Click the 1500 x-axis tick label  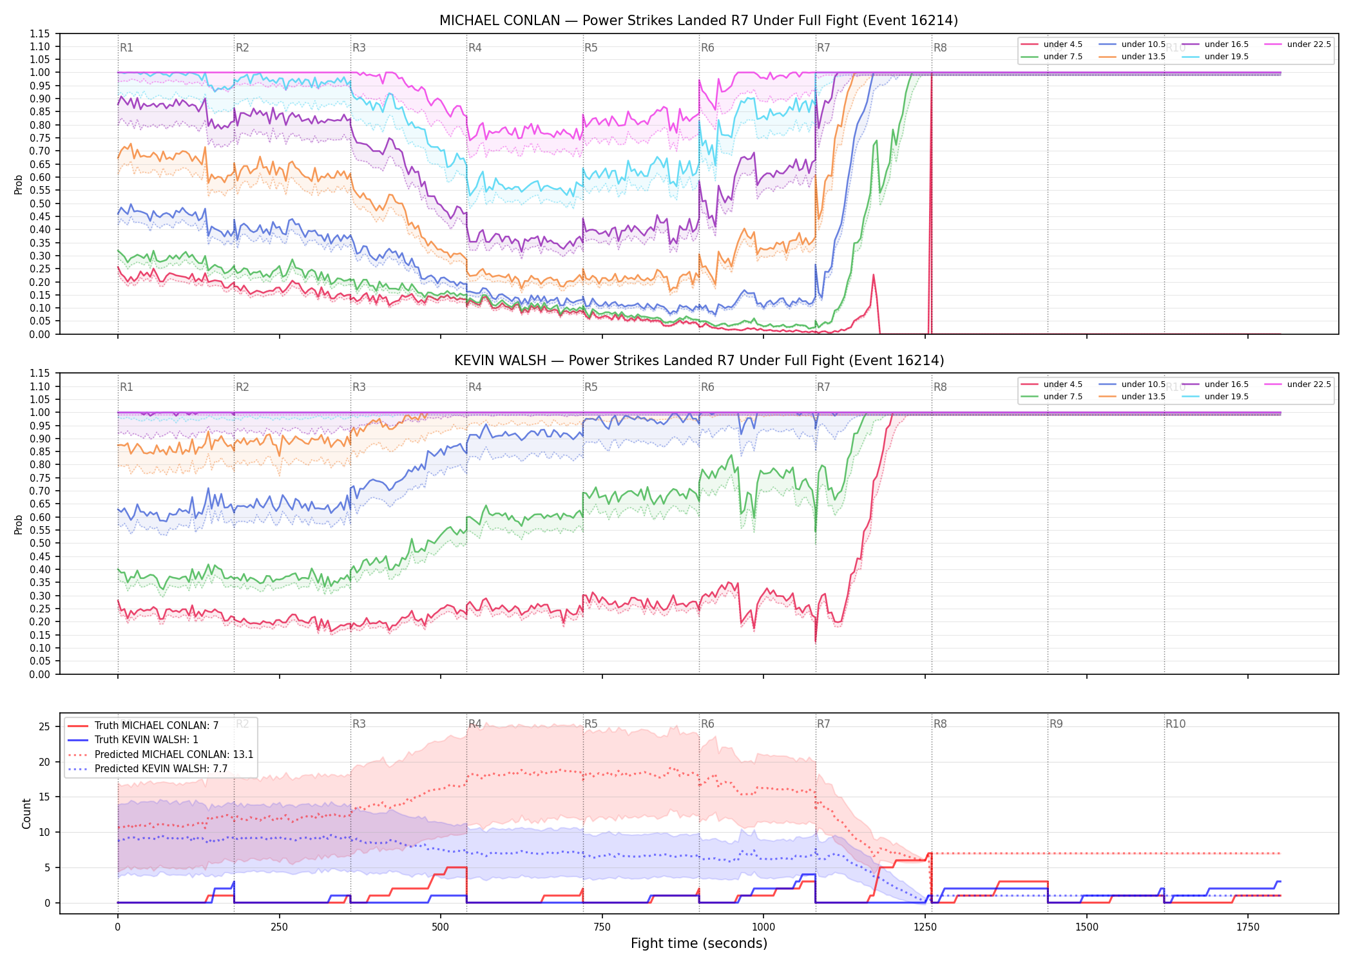pos(1087,927)
